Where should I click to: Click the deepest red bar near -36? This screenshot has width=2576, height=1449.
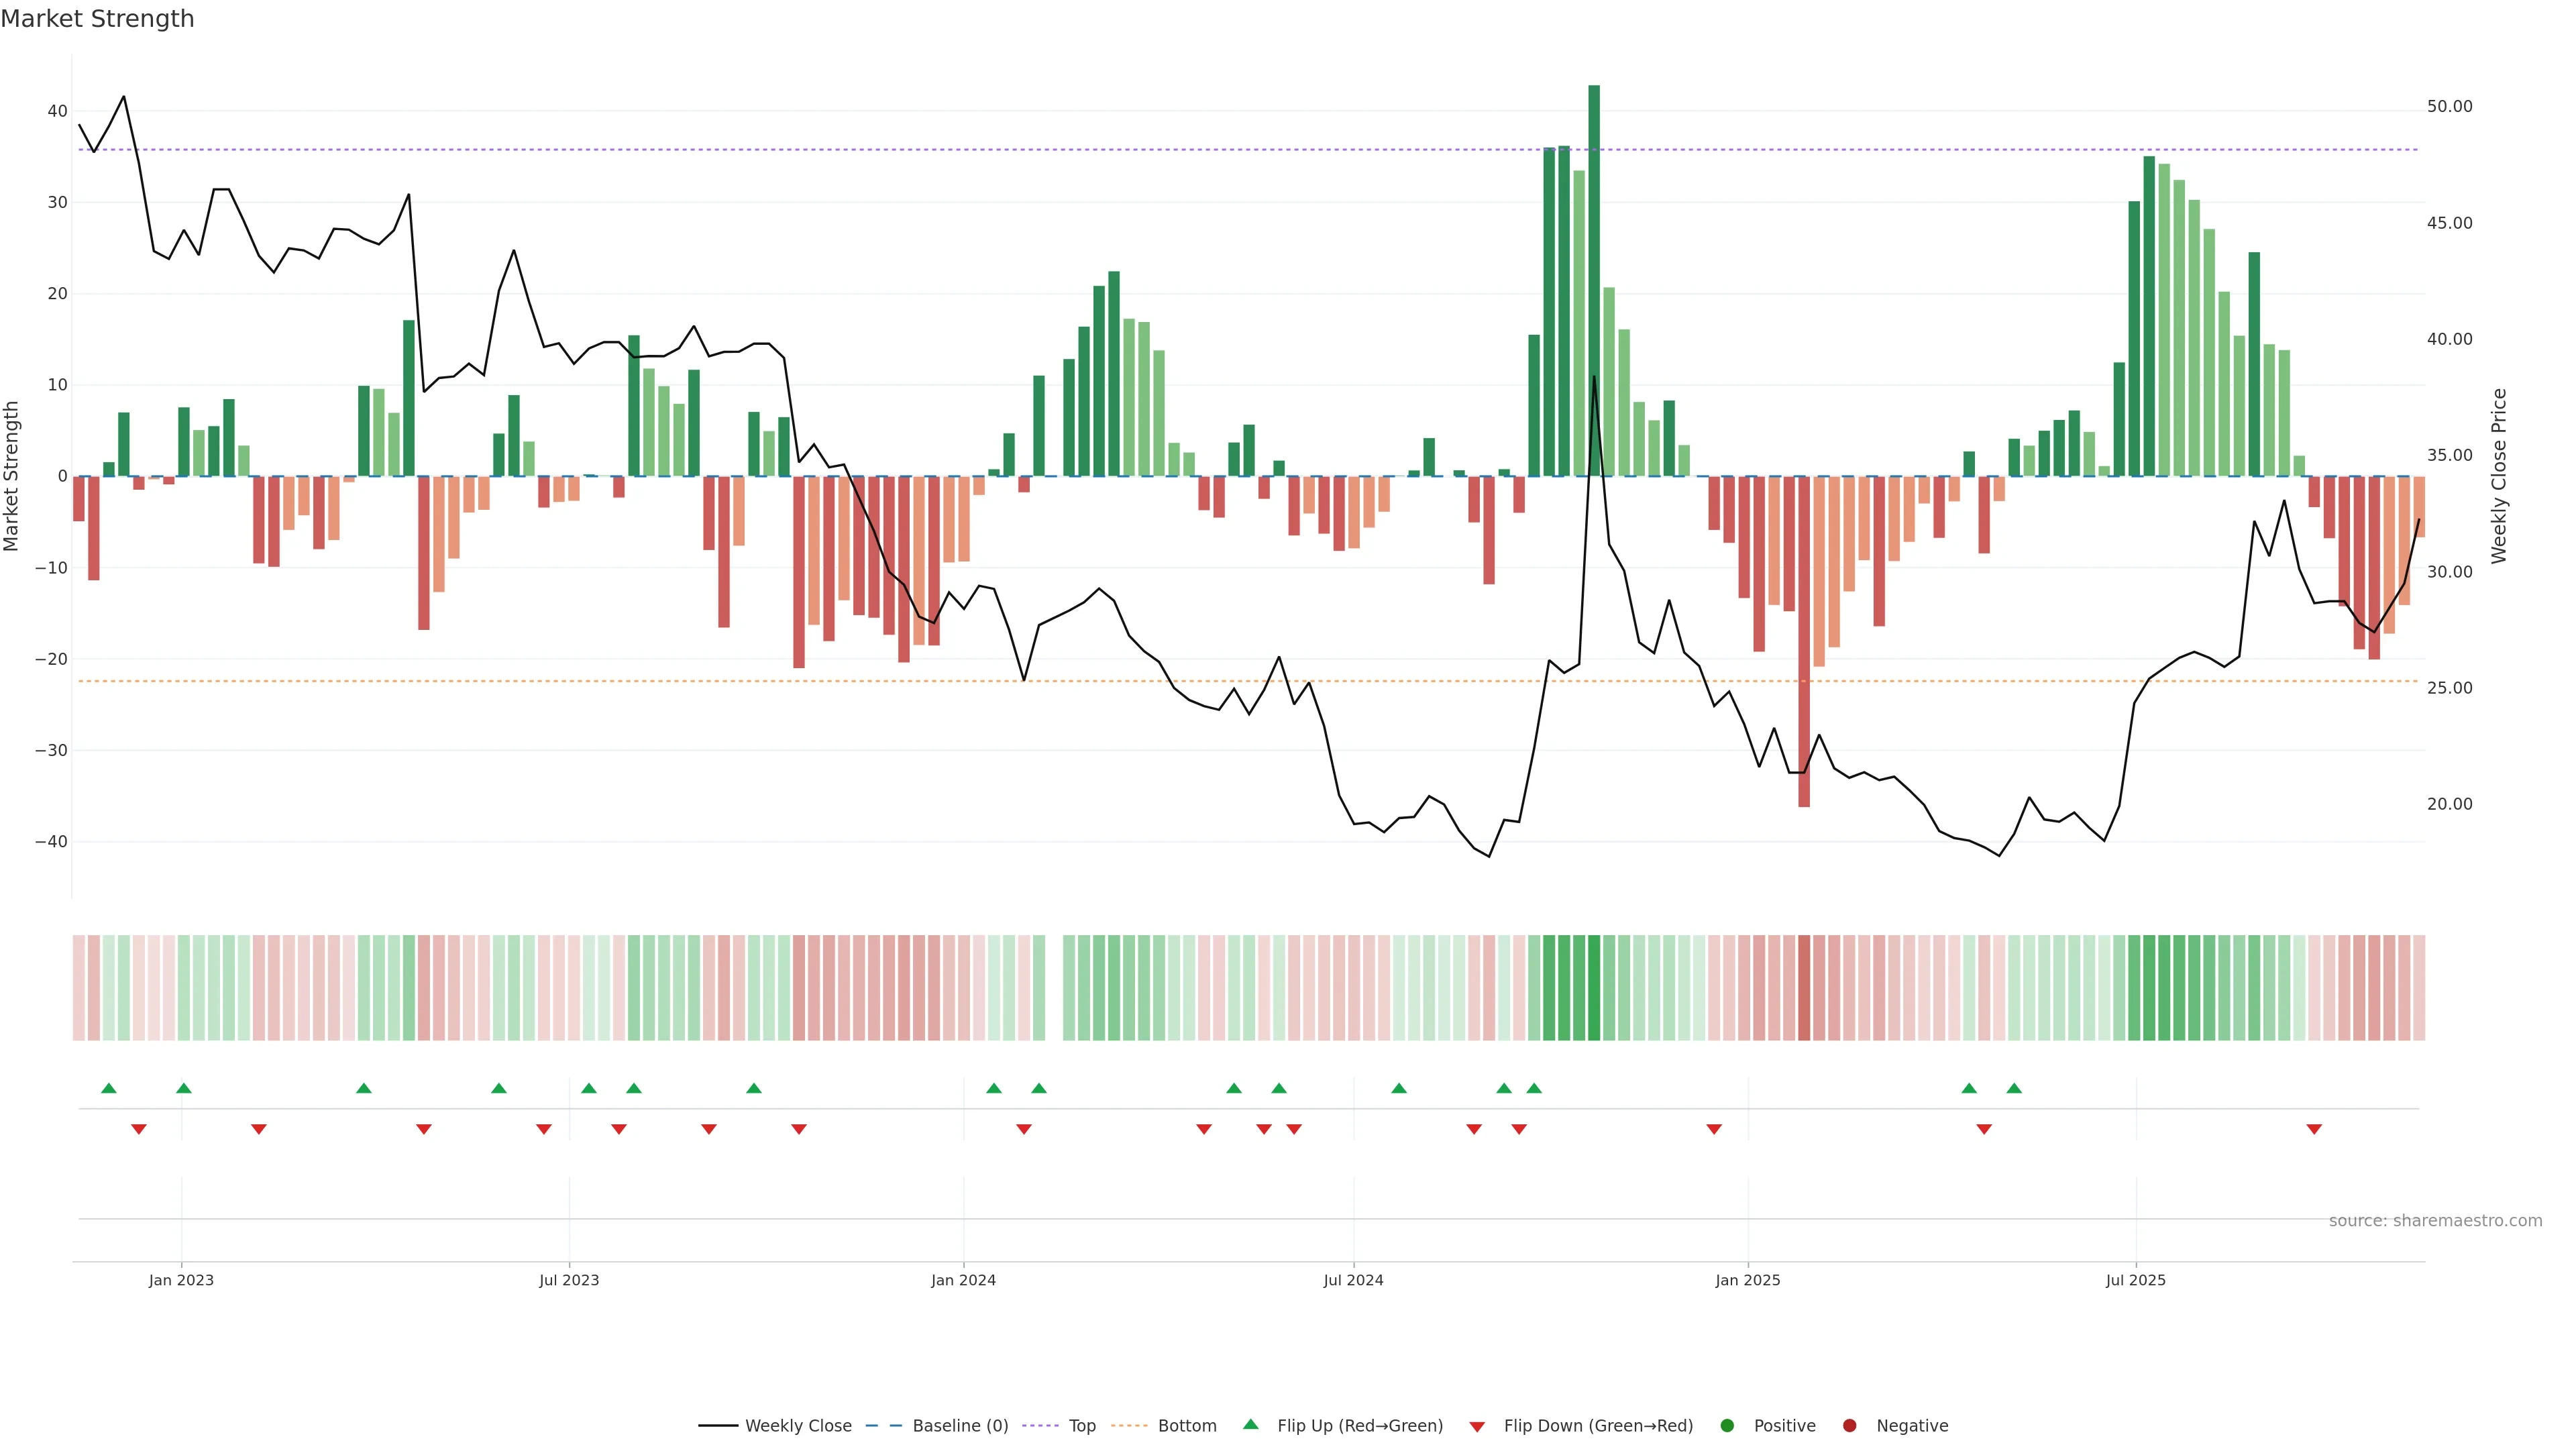(1804, 640)
